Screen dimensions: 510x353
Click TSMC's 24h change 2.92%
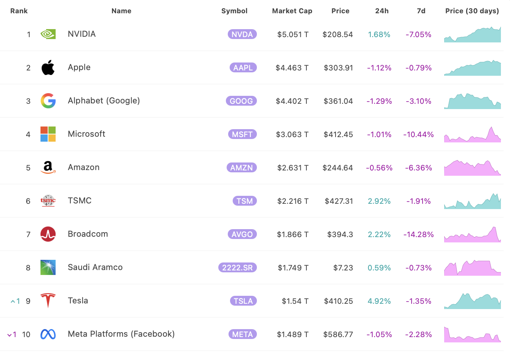[x=379, y=201]
